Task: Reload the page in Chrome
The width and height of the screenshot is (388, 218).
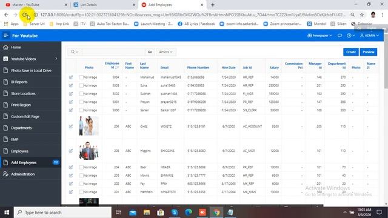Action: pos(24,15)
